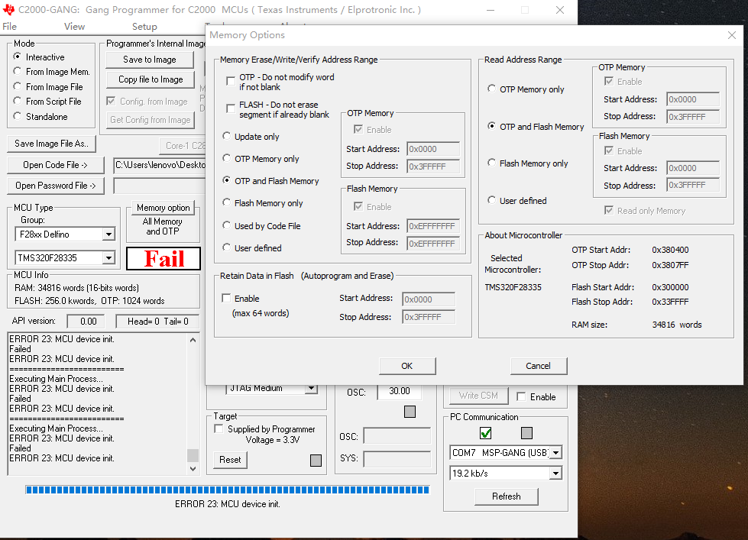The height and width of the screenshot is (540, 748).
Task: Click Save Image File As button
Action: tap(51, 144)
